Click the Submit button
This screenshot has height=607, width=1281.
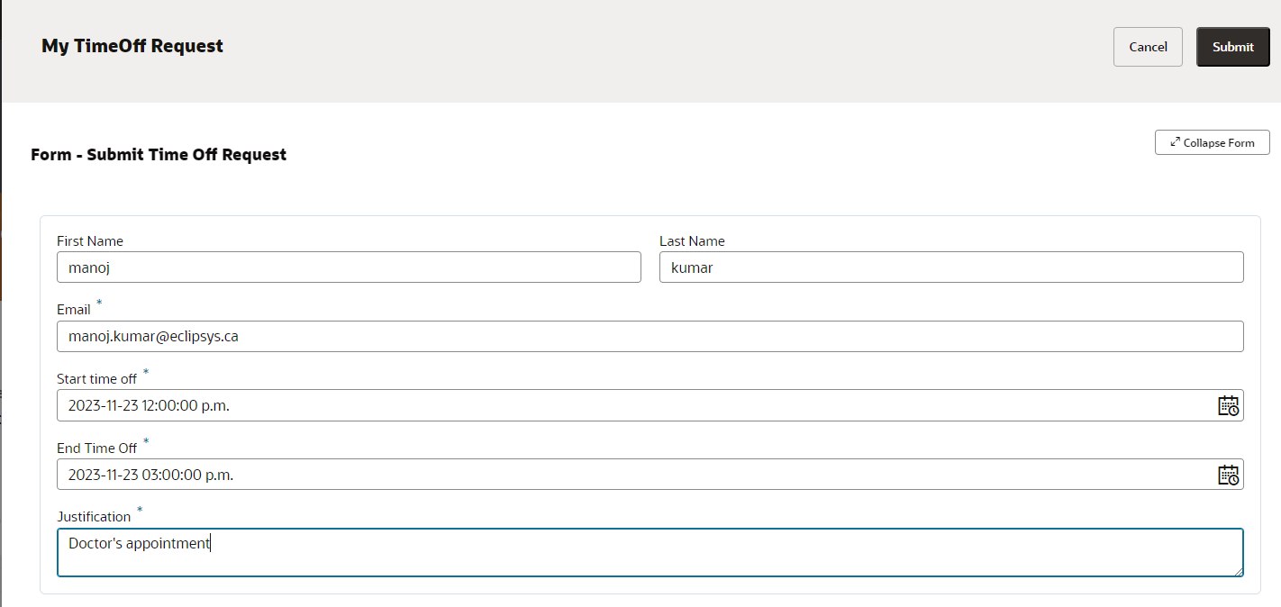point(1232,47)
